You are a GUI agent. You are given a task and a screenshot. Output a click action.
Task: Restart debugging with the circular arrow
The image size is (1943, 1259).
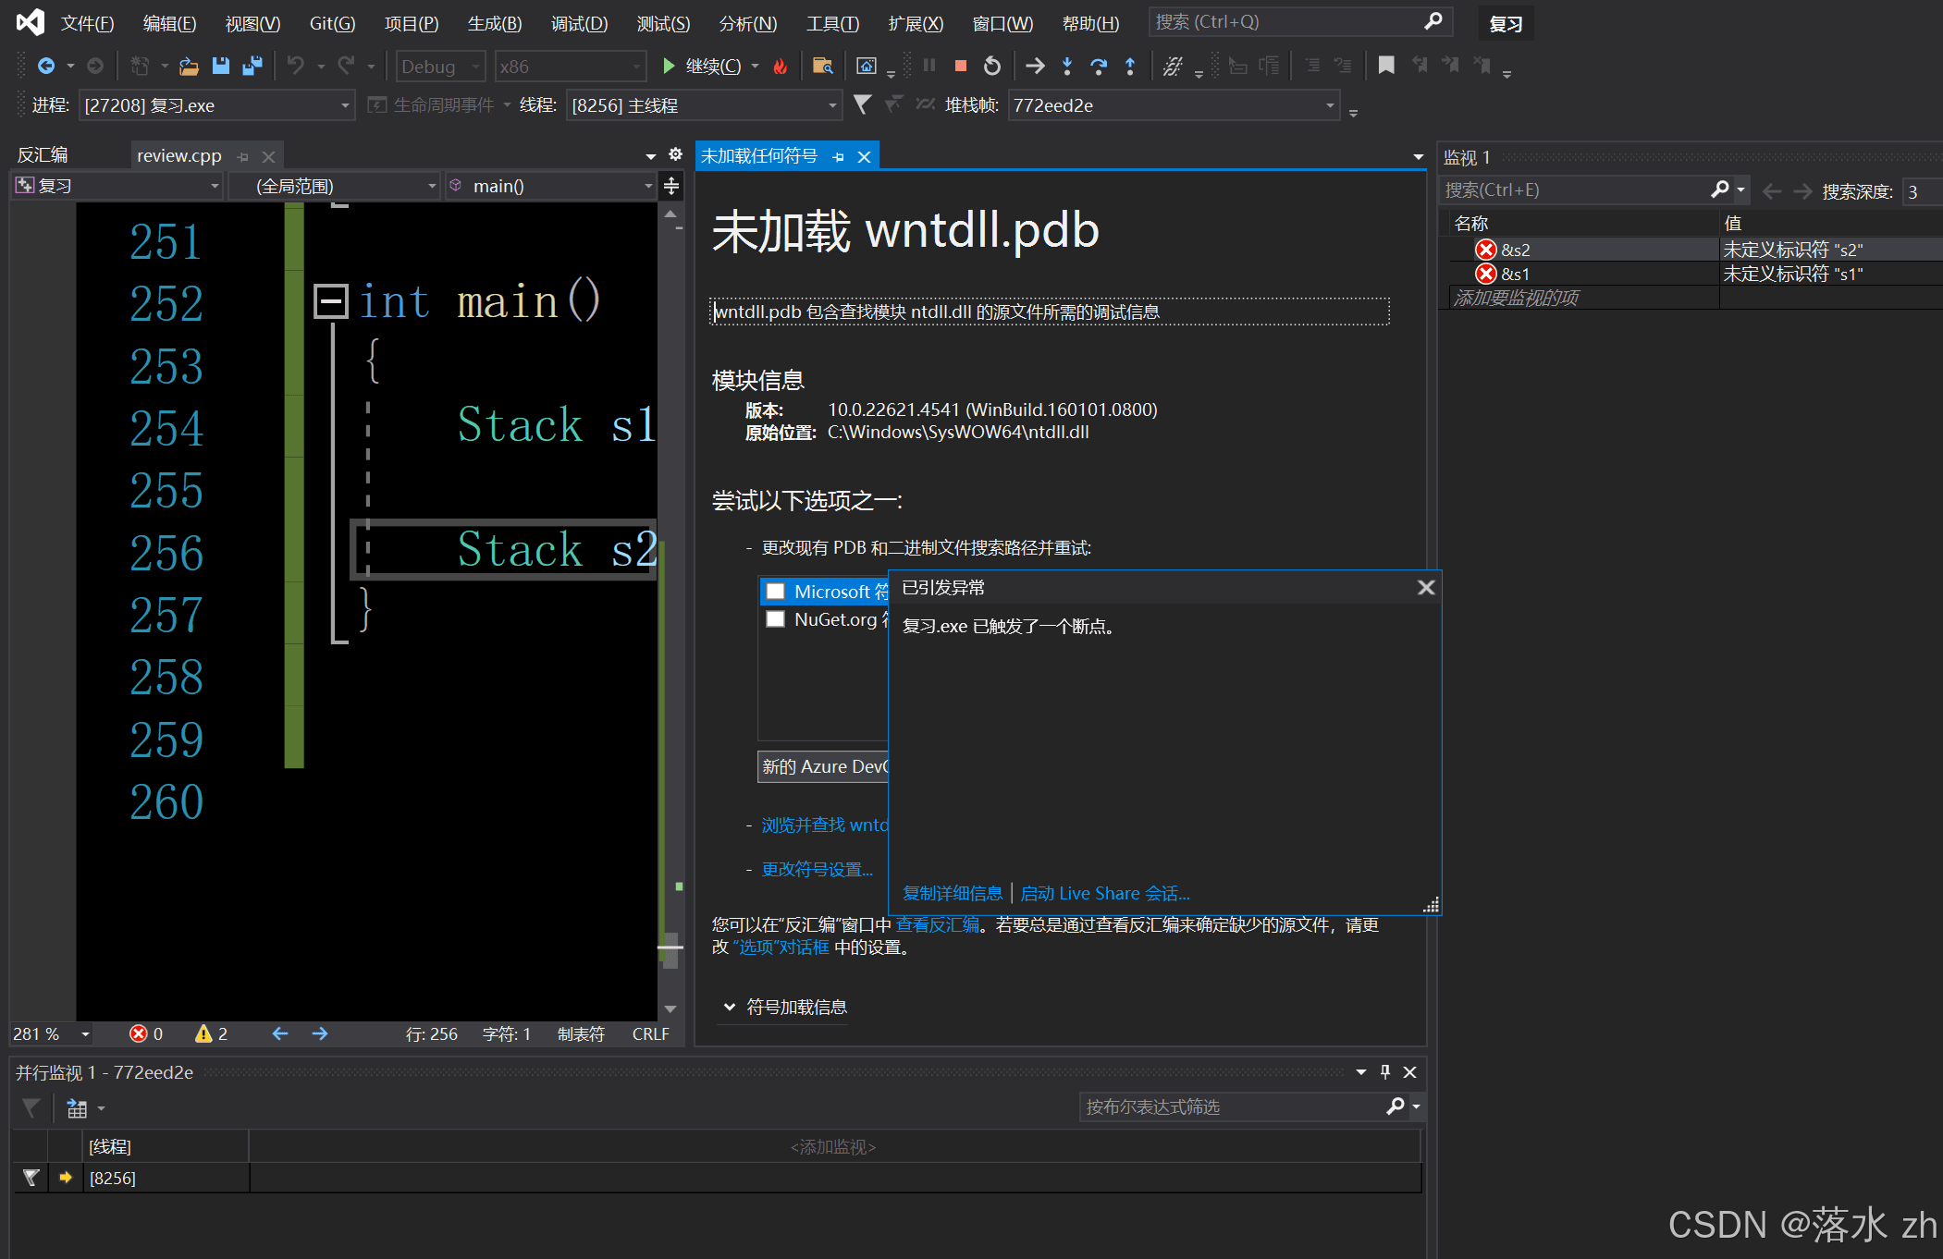click(x=991, y=66)
